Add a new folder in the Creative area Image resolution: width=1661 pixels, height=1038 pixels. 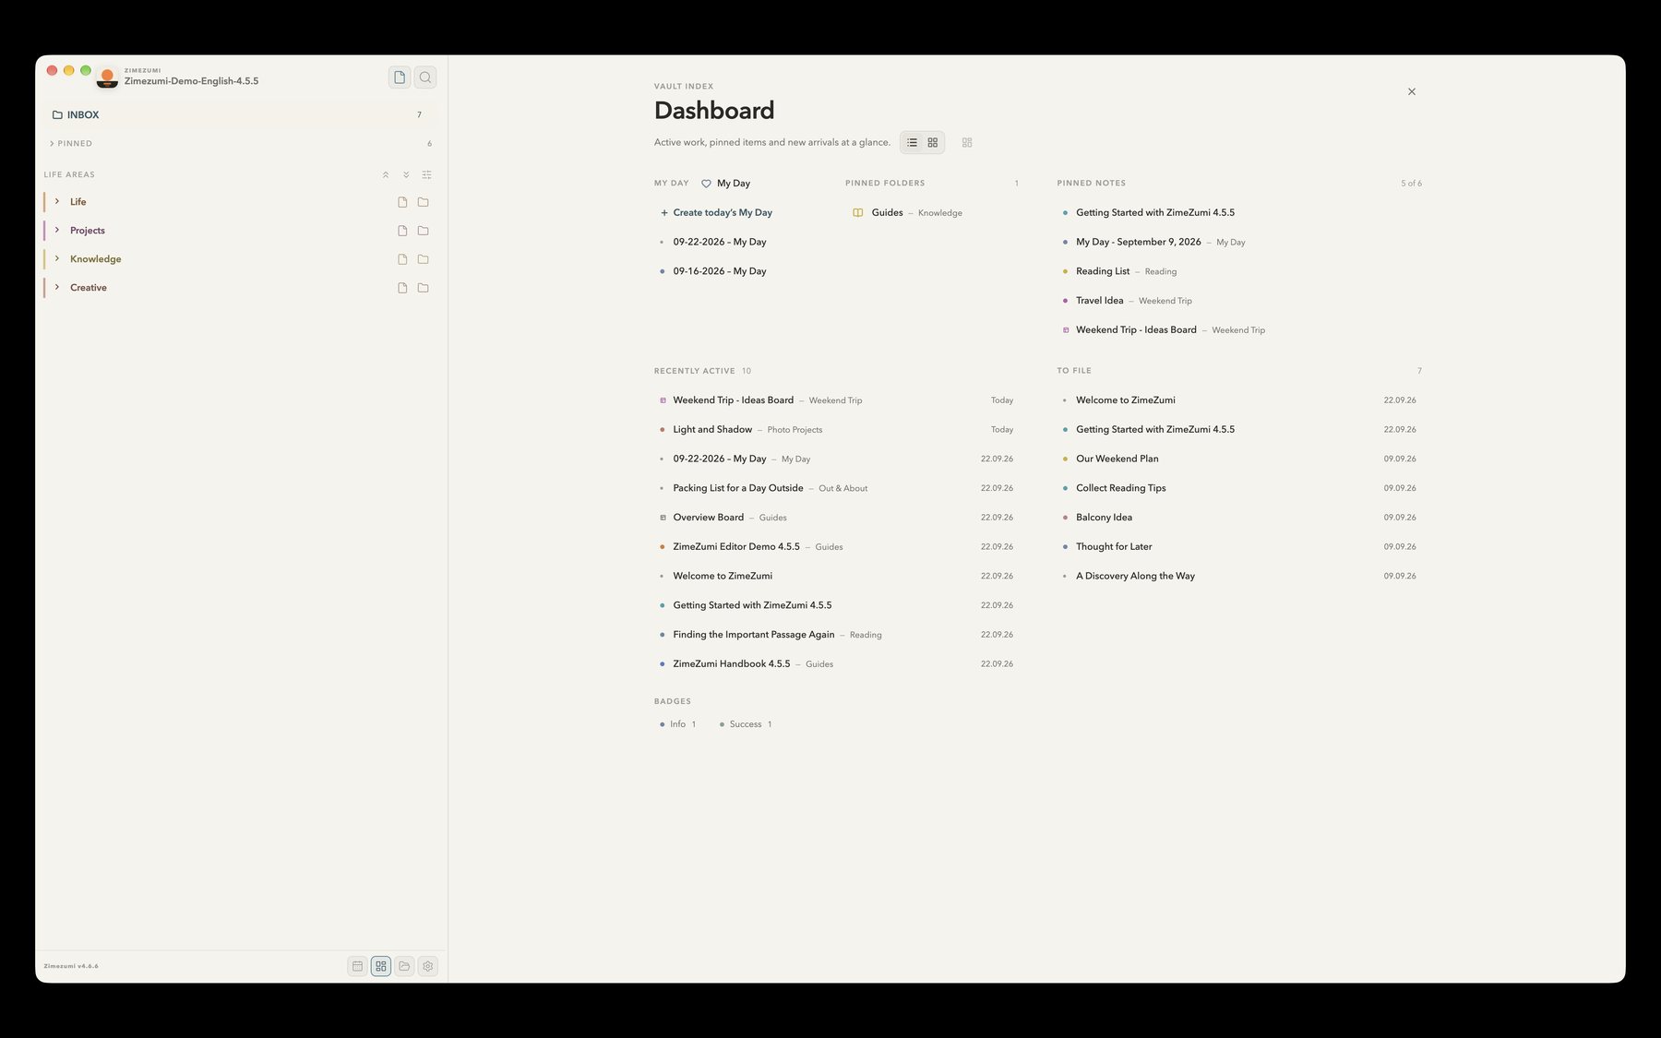click(424, 288)
